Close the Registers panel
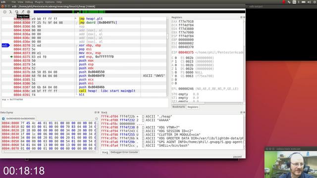Viewport: 317px width, 178px height. point(244,17)
